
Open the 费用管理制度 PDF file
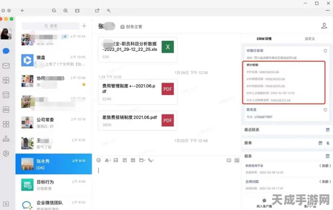pyautogui.click(x=137, y=92)
